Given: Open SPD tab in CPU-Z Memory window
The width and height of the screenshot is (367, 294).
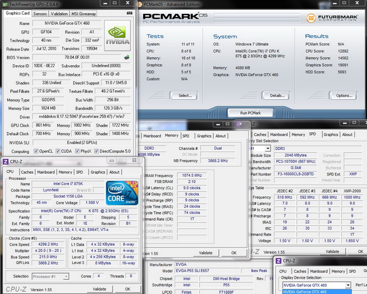Looking at the screenshot, I should tap(186, 136).
